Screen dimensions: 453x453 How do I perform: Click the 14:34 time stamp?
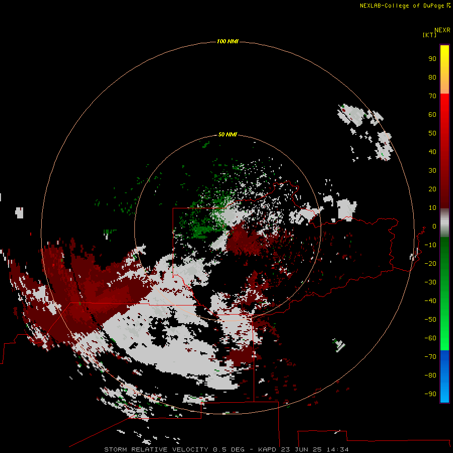coord(337,449)
